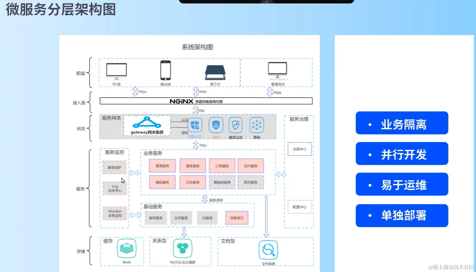The height and width of the screenshot is (272, 476).
Task: Click the 业务隔离 blue button
Action: pos(402,123)
